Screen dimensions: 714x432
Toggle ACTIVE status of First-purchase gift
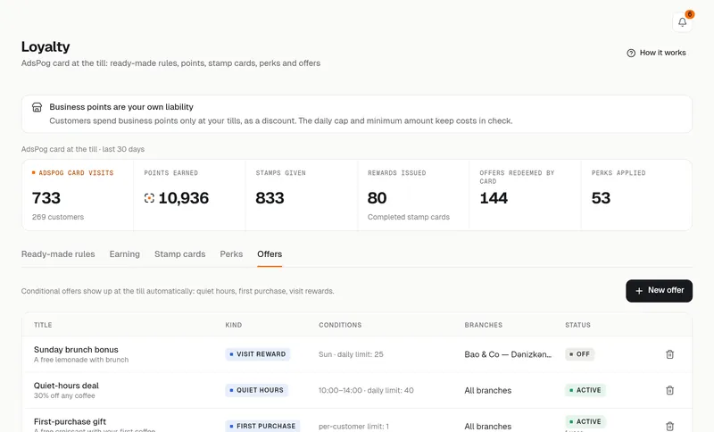585,421
